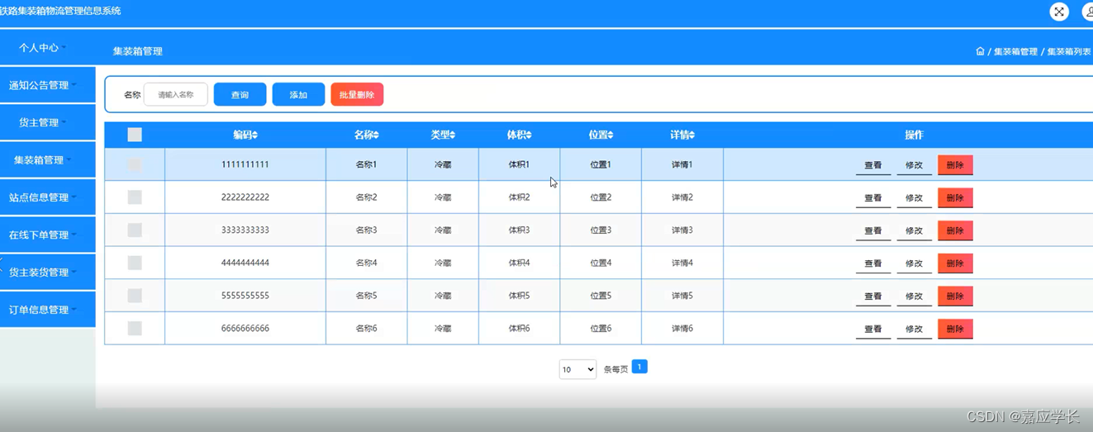View details of row 名称1 with 查看
Image resolution: width=1093 pixels, height=432 pixels.
click(x=873, y=165)
